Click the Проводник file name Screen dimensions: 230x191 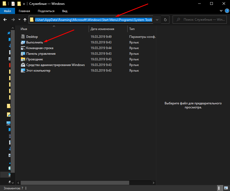pos(35,59)
